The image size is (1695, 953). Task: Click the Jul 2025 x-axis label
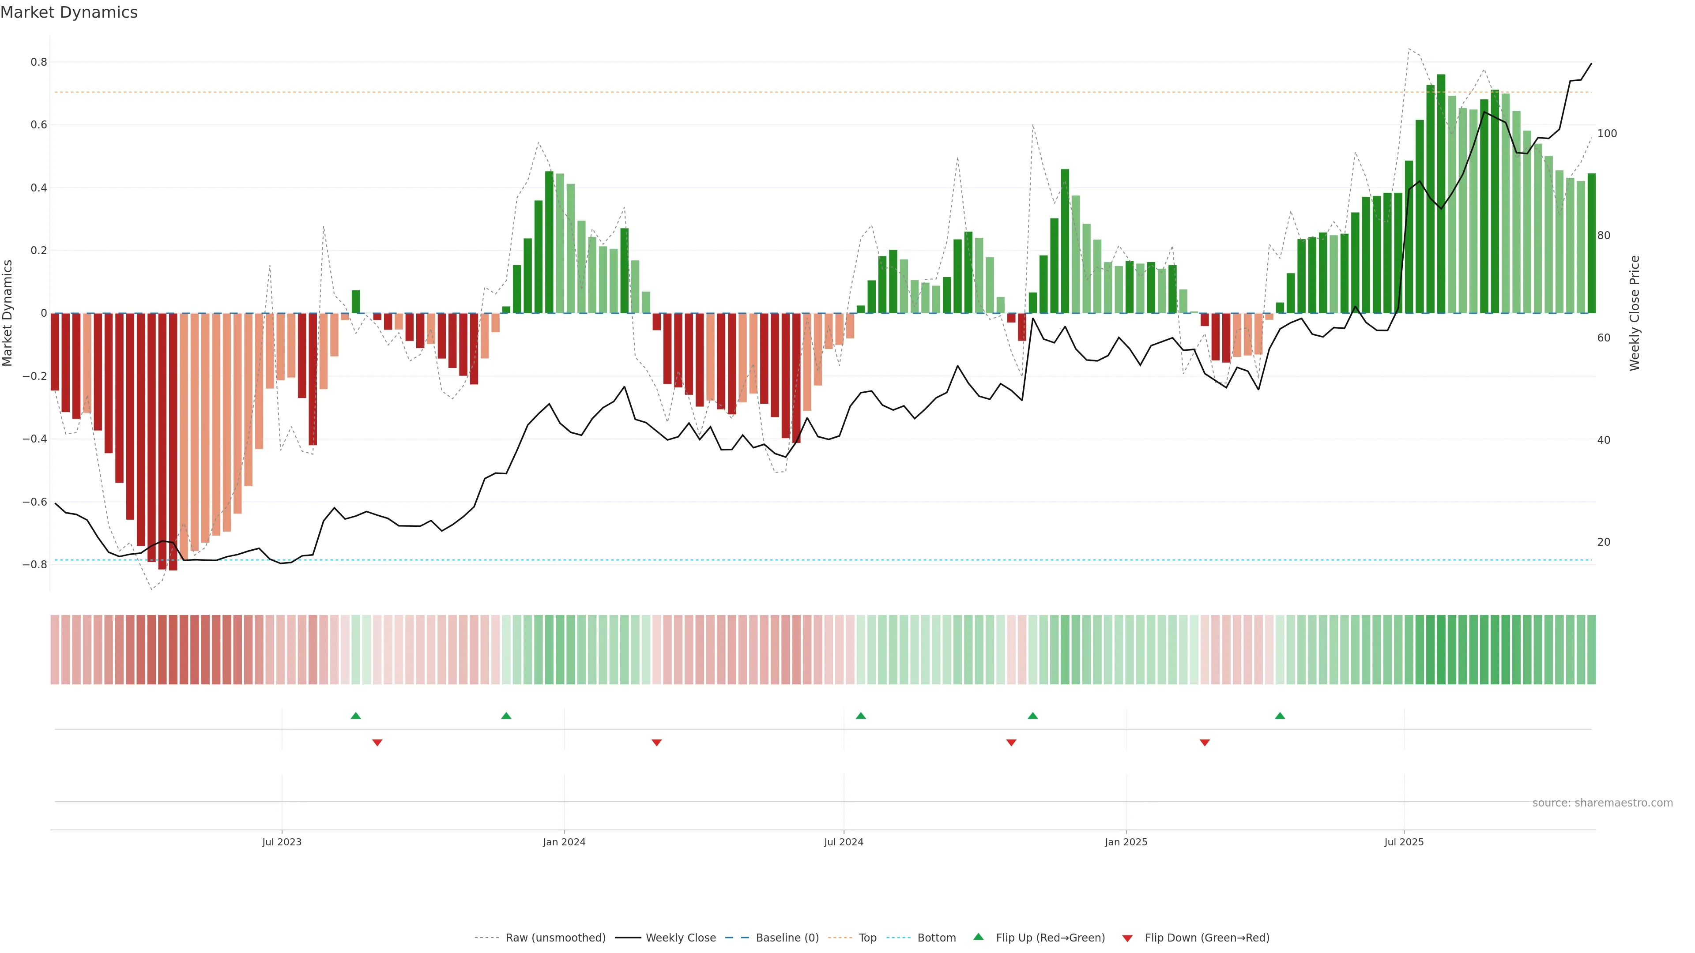pyautogui.click(x=1404, y=842)
